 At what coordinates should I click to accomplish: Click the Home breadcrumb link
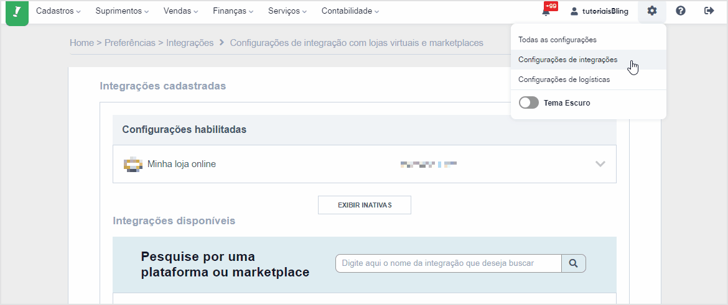point(82,43)
